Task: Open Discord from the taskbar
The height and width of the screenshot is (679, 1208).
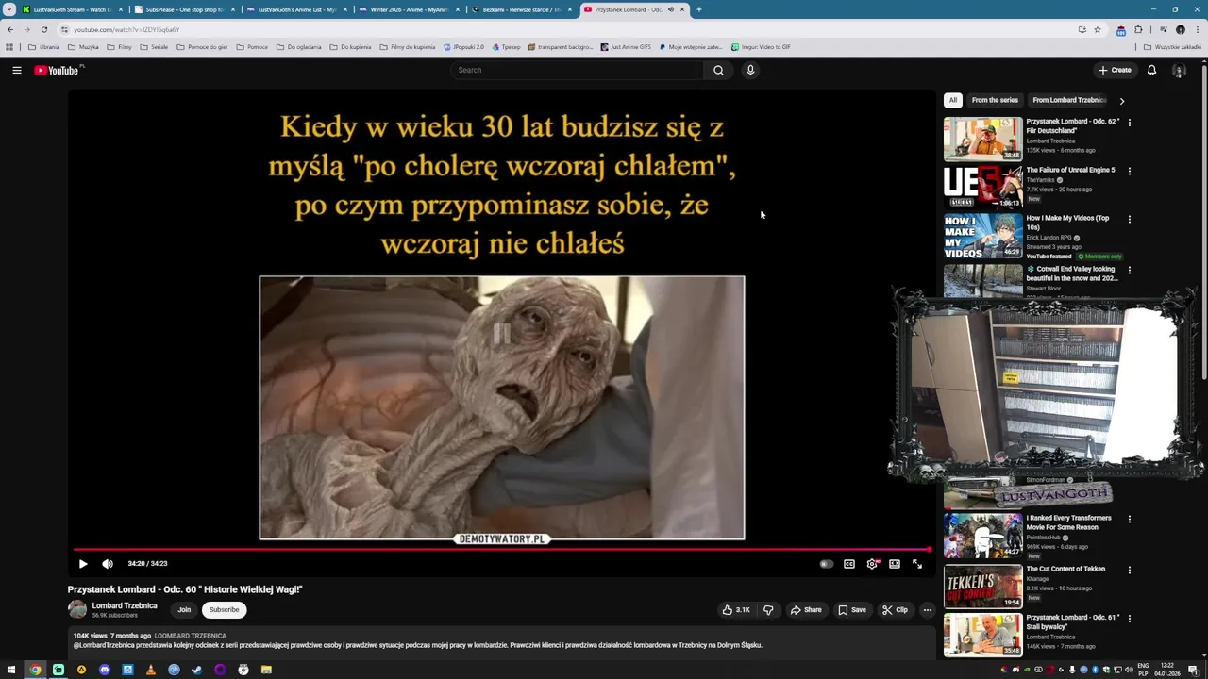Action: click(105, 670)
